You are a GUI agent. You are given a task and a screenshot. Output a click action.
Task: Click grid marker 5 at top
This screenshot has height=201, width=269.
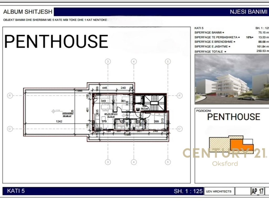click(168, 62)
